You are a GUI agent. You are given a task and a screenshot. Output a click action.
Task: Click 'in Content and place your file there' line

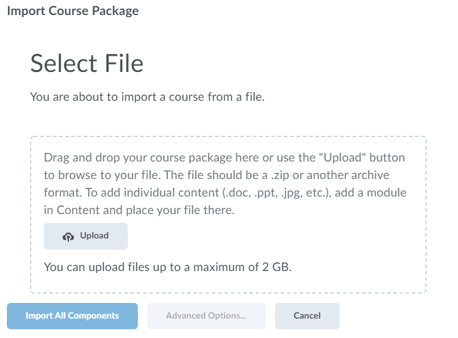(139, 210)
